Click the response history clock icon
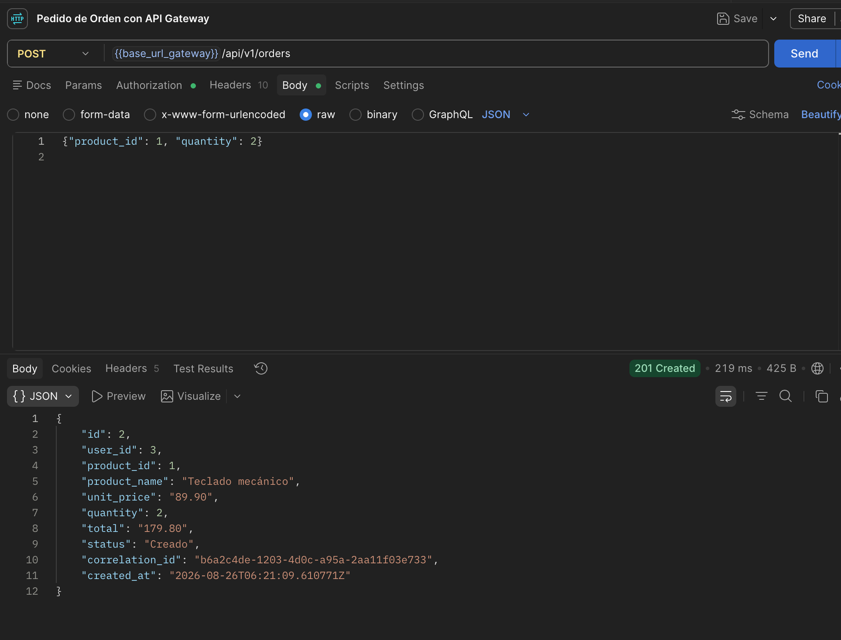Viewport: 841px width, 640px height. tap(261, 369)
